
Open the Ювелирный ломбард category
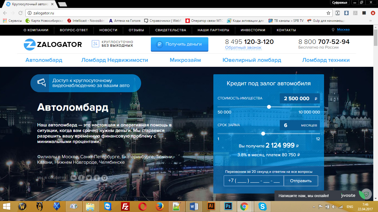[252, 60]
